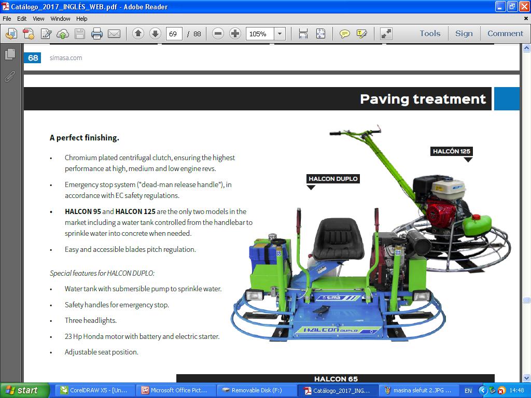
Task: Open the page thumbnails panel
Action: [x=10, y=54]
